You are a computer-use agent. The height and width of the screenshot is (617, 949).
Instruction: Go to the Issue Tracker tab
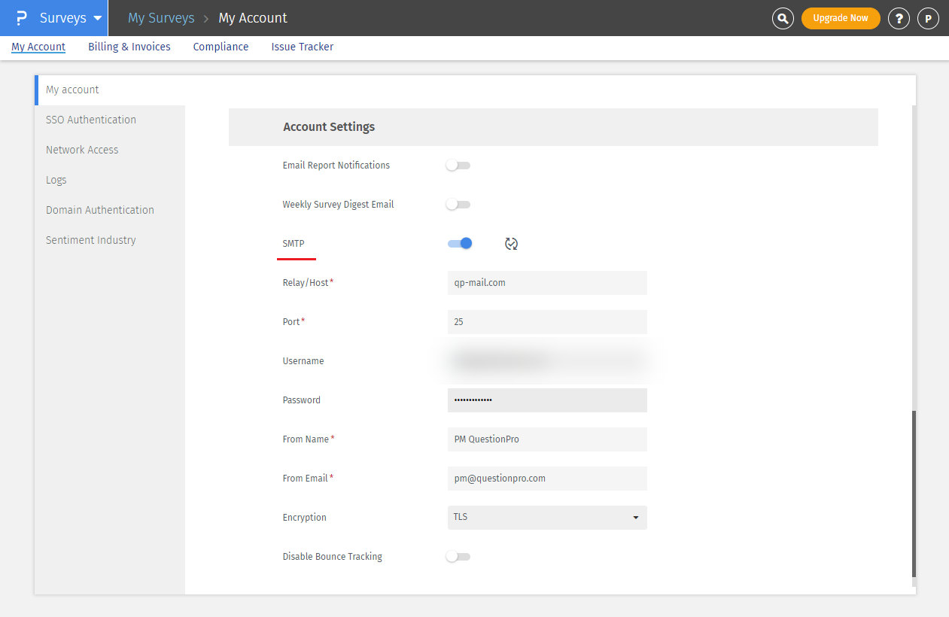pos(302,47)
